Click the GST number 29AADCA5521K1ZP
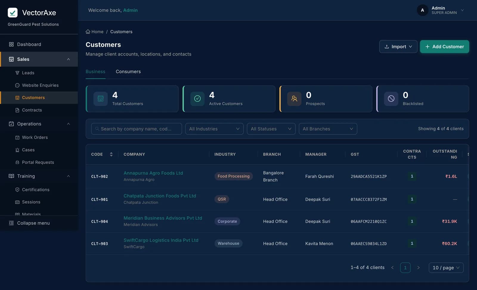Viewport: 477px width, 290px height. (368, 176)
